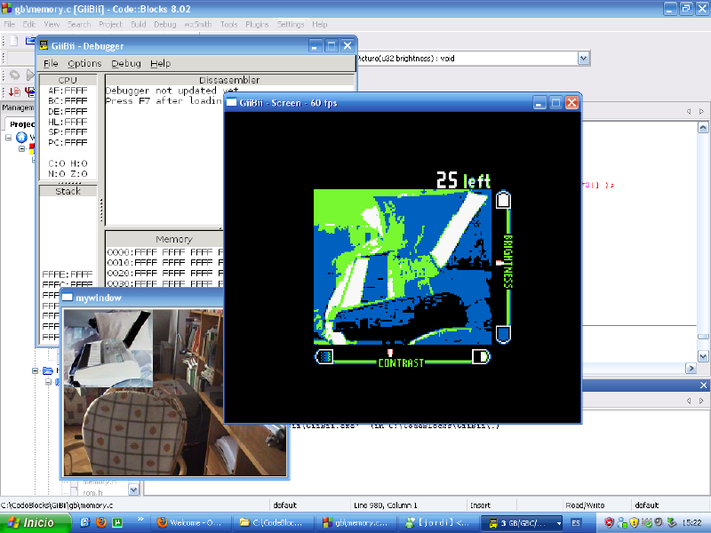
Task: Click the GiiBii icon in the Debugger title bar
Action: pyautogui.click(x=43, y=45)
